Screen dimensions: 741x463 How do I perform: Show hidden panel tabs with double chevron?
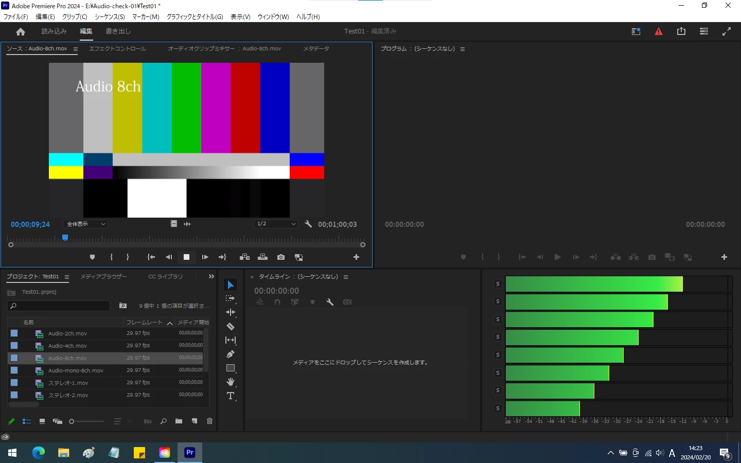coord(211,277)
